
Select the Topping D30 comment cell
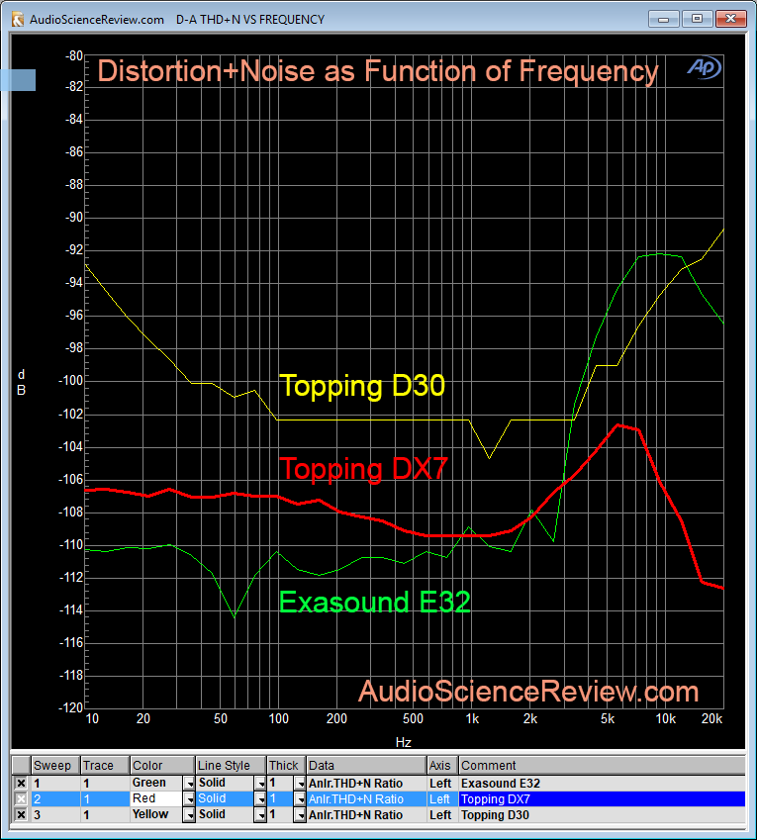(x=603, y=815)
